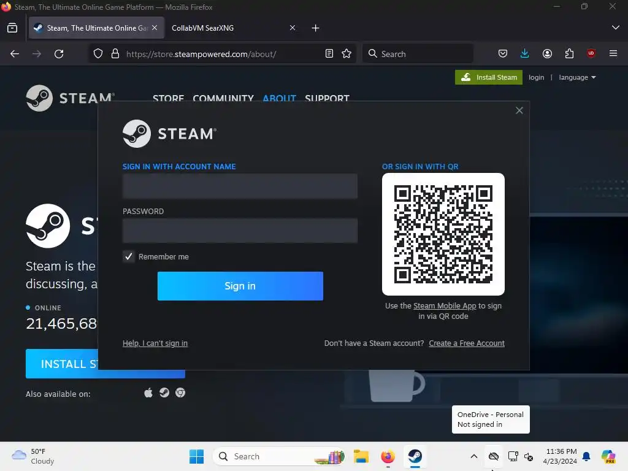628x471 pixels.
Task: Focus the password input field
Action: (x=240, y=231)
